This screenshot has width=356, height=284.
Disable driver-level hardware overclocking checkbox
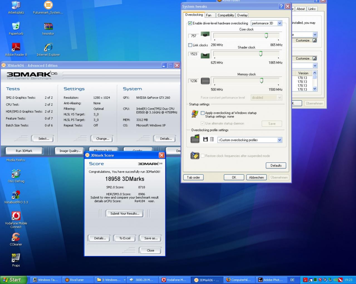190,23
